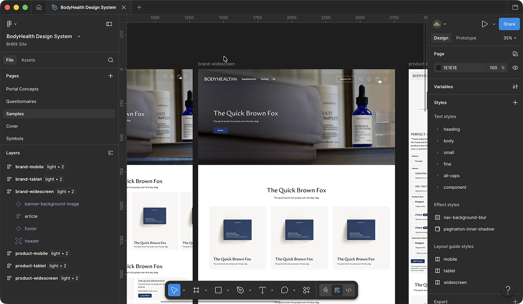Toggle the sidebar minimize UI icon
This screenshot has height=304, width=523.
pos(109,24)
